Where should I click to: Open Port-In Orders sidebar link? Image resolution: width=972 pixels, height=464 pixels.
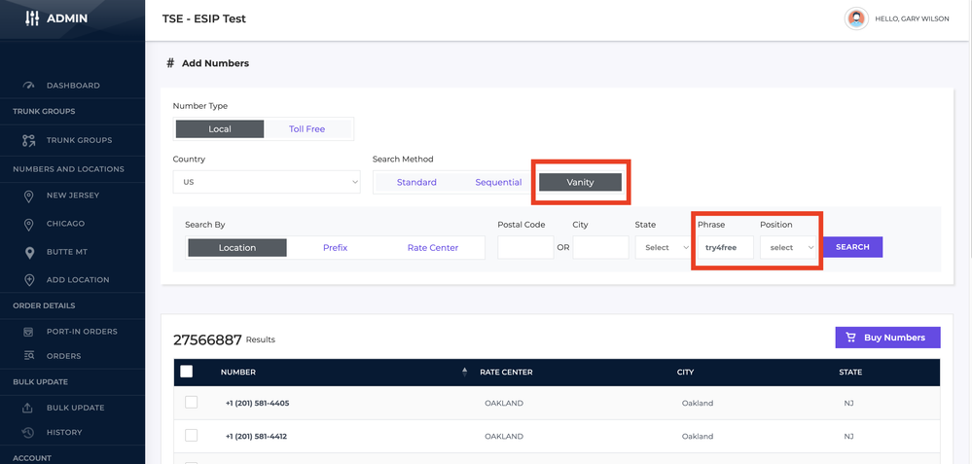tap(81, 332)
